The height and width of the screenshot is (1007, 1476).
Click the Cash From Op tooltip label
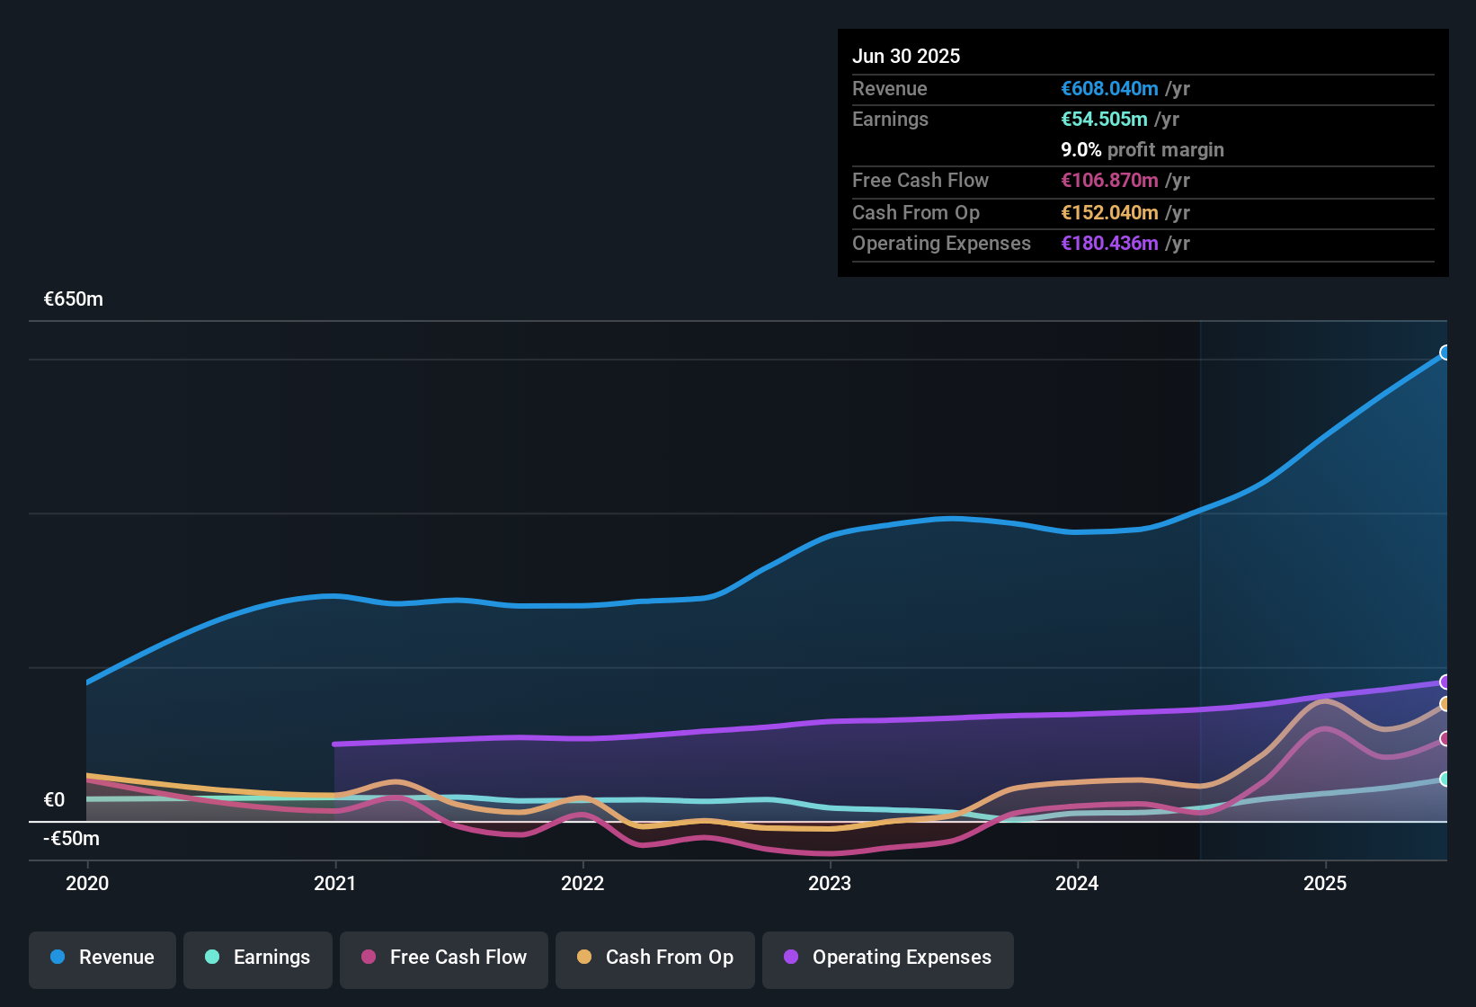click(916, 213)
